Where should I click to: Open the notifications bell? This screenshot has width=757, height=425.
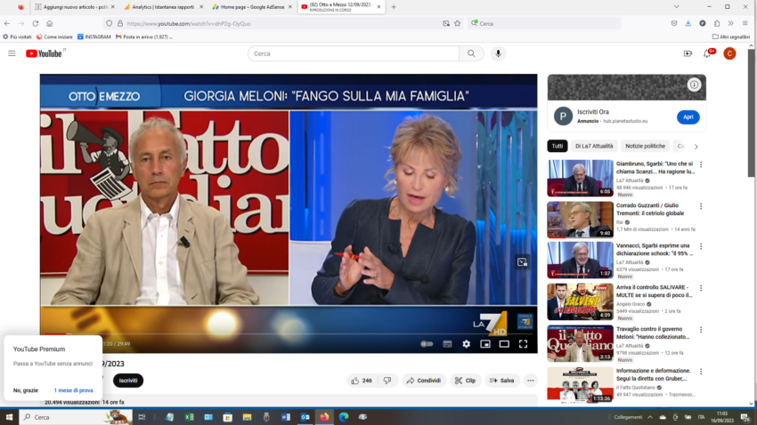tap(707, 53)
